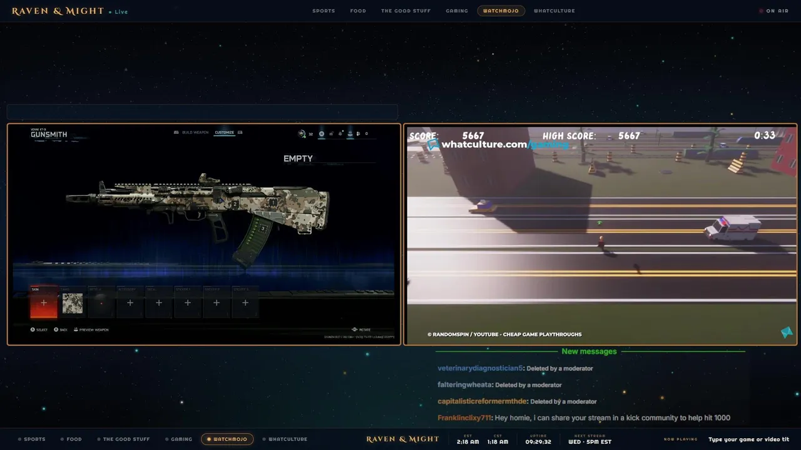The height and width of the screenshot is (450, 801).
Task: Open WhatCulture in top navigation
Action: 554,11
